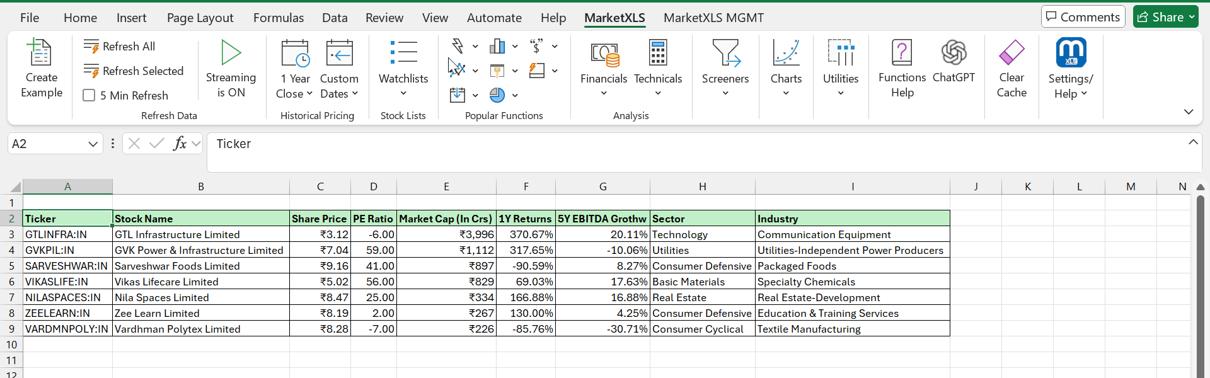Open the Technicals calculator menu
The height and width of the screenshot is (378, 1210).
(x=658, y=68)
